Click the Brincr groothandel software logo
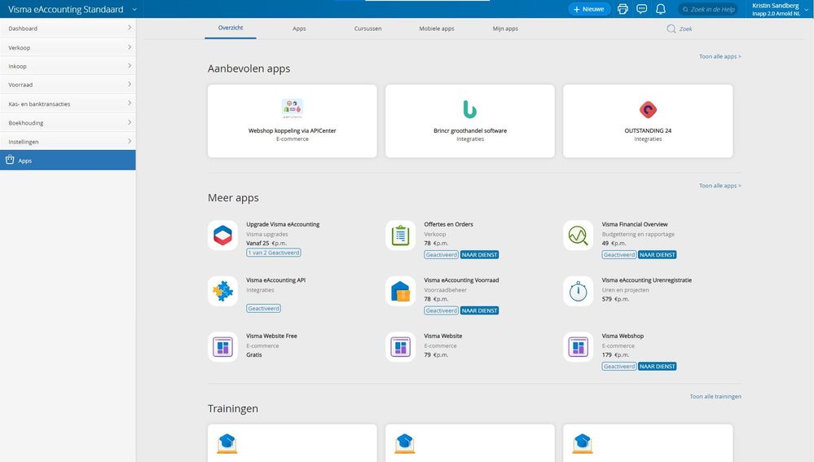Viewport: 814px width, 462px height. click(470, 109)
